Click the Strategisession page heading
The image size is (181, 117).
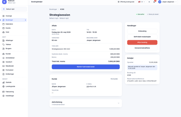tap(60, 15)
